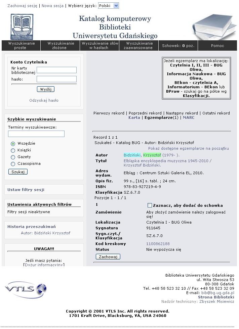This screenshot has width=239, height=329.
Task: Click Nadzór techniczny: Zbyszek Misiewicz link
Action: coord(198,301)
